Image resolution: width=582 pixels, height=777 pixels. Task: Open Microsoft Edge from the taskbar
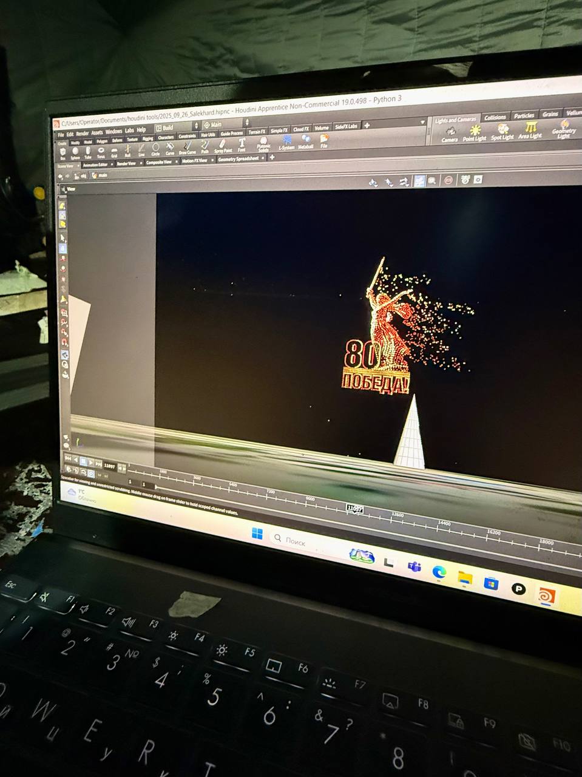(439, 571)
